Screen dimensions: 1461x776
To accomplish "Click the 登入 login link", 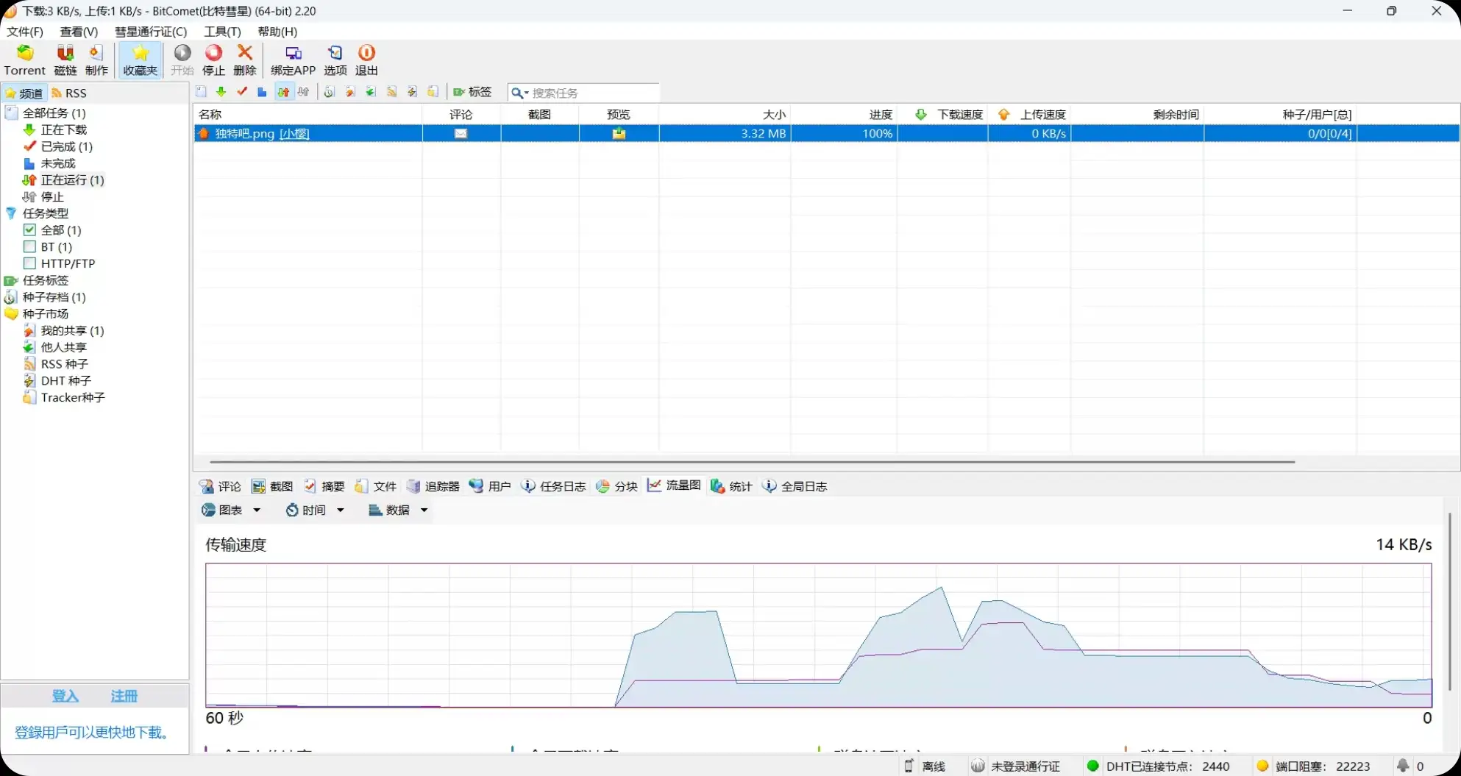I will point(65,696).
